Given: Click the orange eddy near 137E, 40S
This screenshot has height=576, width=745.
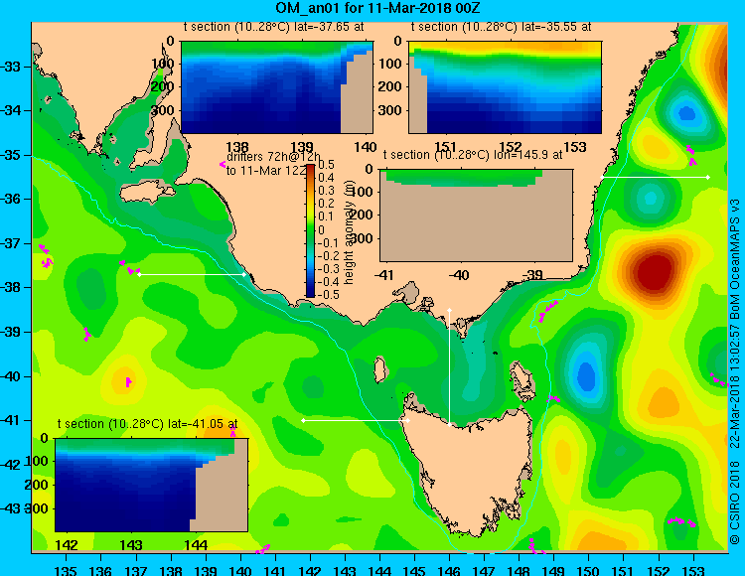Looking at the screenshot, I should (x=125, y=381).
